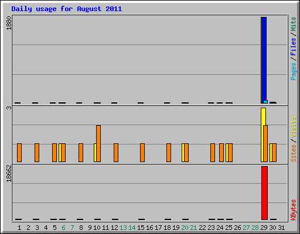Click the red KBytes bar for day 29
The height and width of the screenshot is (234, 300).
pos(264,193)
